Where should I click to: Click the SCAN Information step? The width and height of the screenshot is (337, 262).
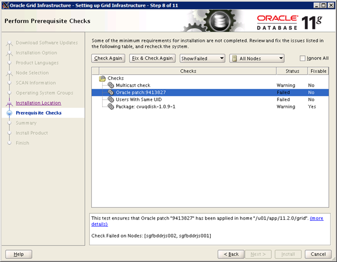click(x=36, y=83)
